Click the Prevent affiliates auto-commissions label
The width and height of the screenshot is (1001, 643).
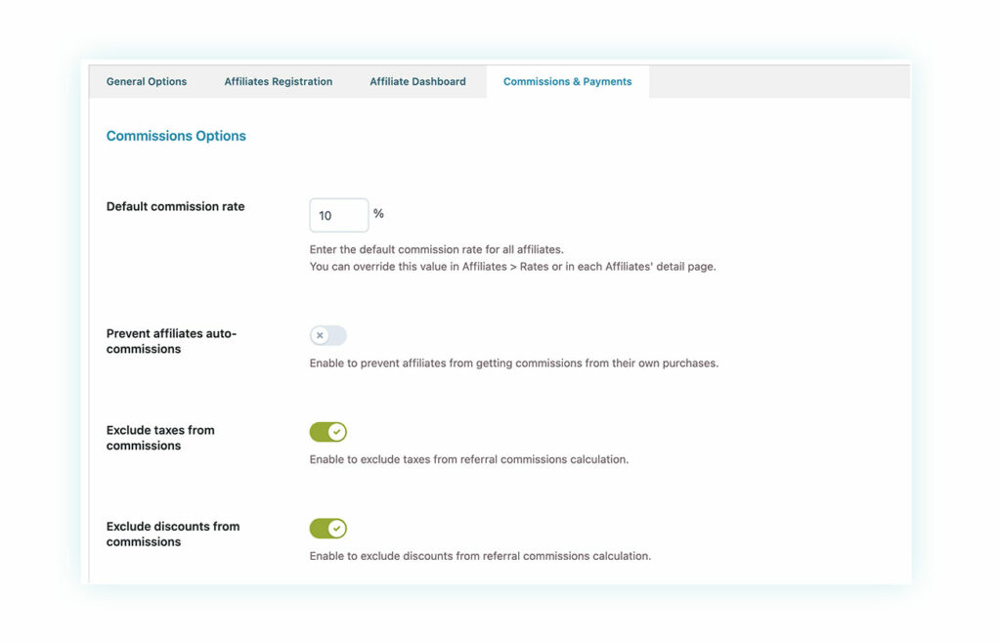coord(171,341)
